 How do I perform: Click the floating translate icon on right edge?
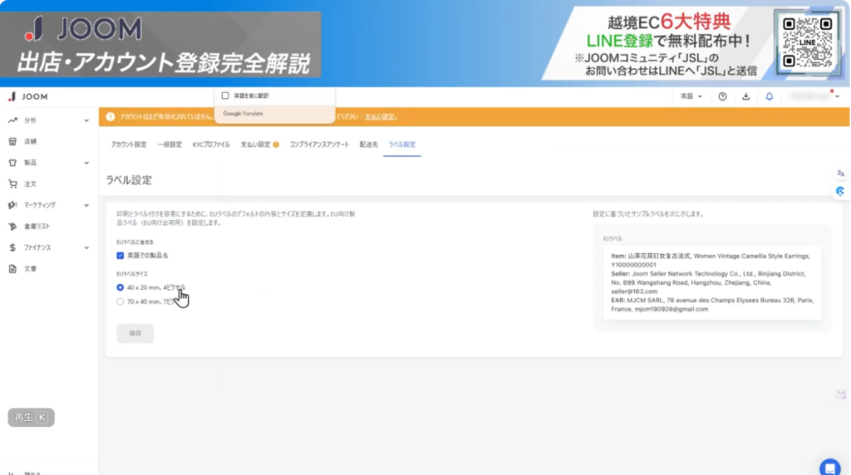[840, 174]
